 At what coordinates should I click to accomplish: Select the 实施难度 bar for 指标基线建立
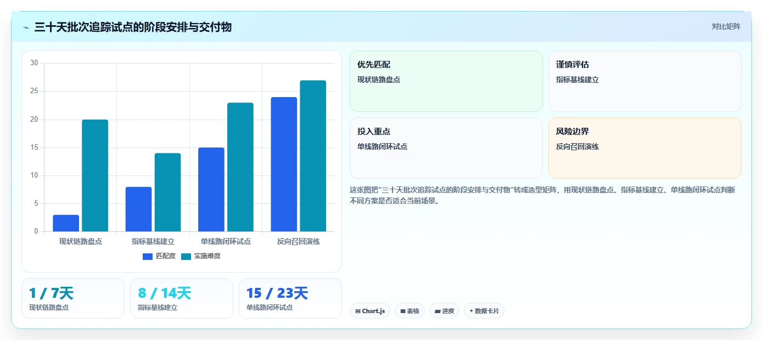tap(167, 192)
